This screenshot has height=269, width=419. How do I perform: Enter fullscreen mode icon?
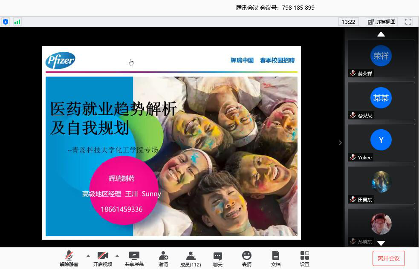coord(408,22)
